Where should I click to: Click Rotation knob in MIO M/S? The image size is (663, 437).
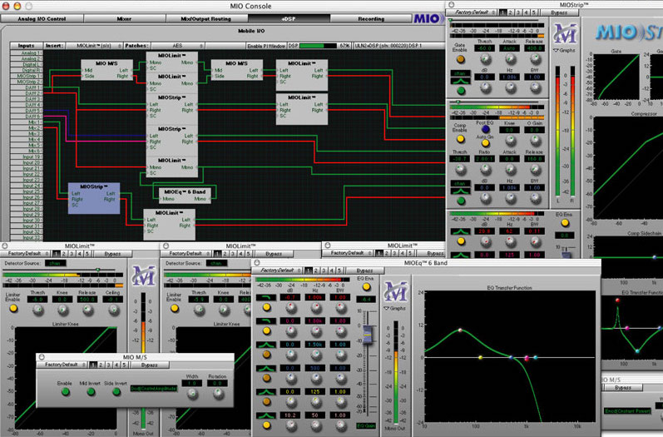click(x=218, y=394)
